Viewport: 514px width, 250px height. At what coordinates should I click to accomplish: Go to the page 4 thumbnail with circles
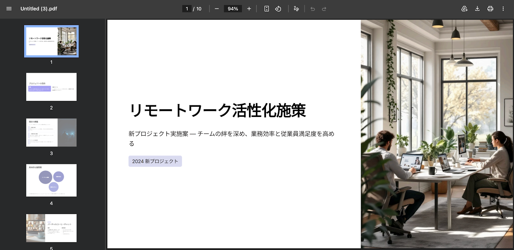(51, 180)
